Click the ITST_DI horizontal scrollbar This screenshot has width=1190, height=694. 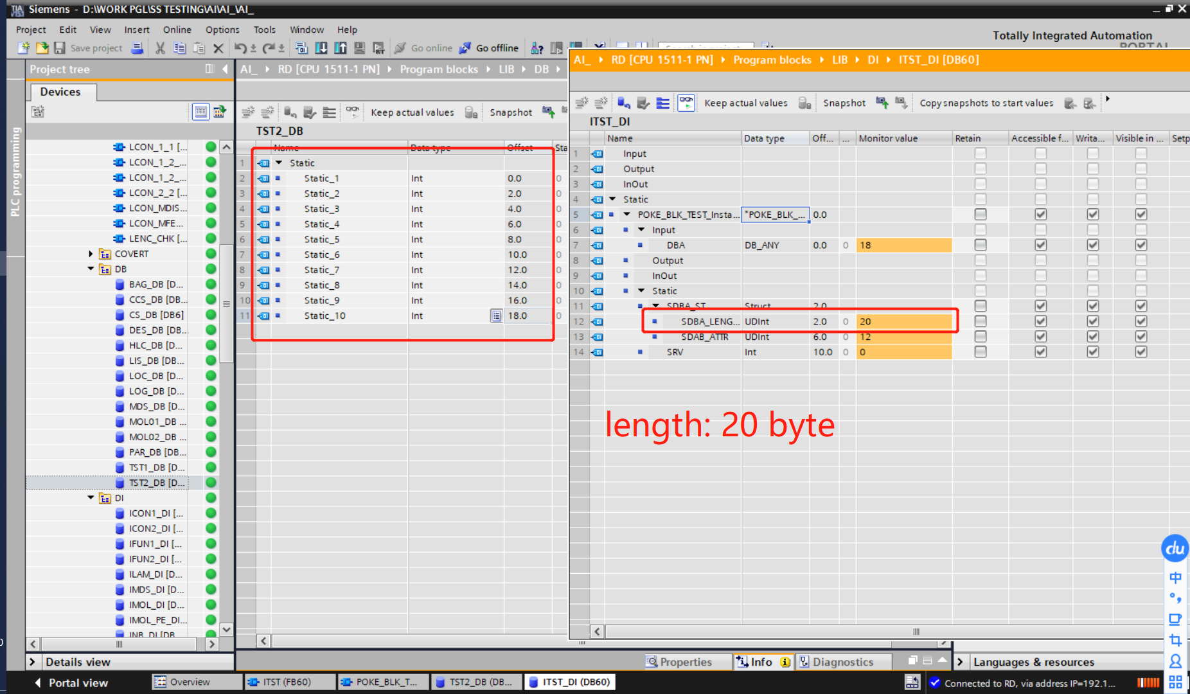click(916, 632)
